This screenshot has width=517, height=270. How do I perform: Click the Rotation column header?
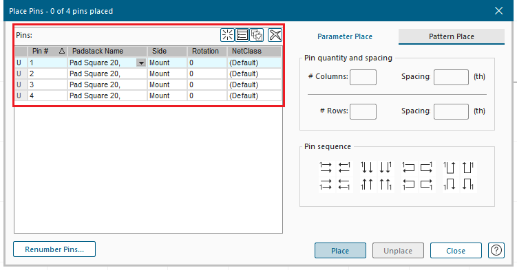(207, 51)
